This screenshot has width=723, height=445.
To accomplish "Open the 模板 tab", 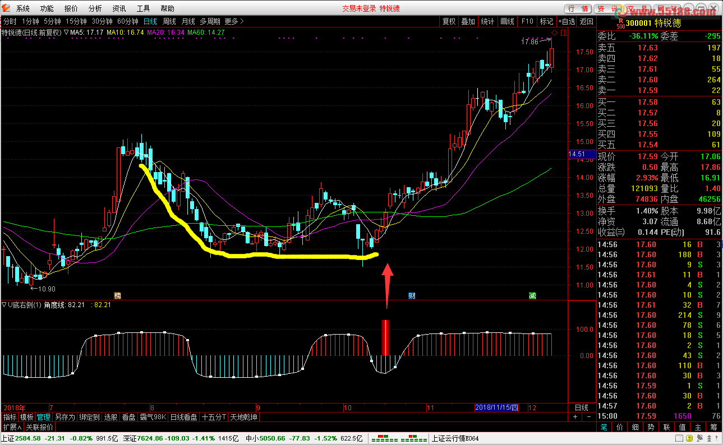I will tap(27, 417).
